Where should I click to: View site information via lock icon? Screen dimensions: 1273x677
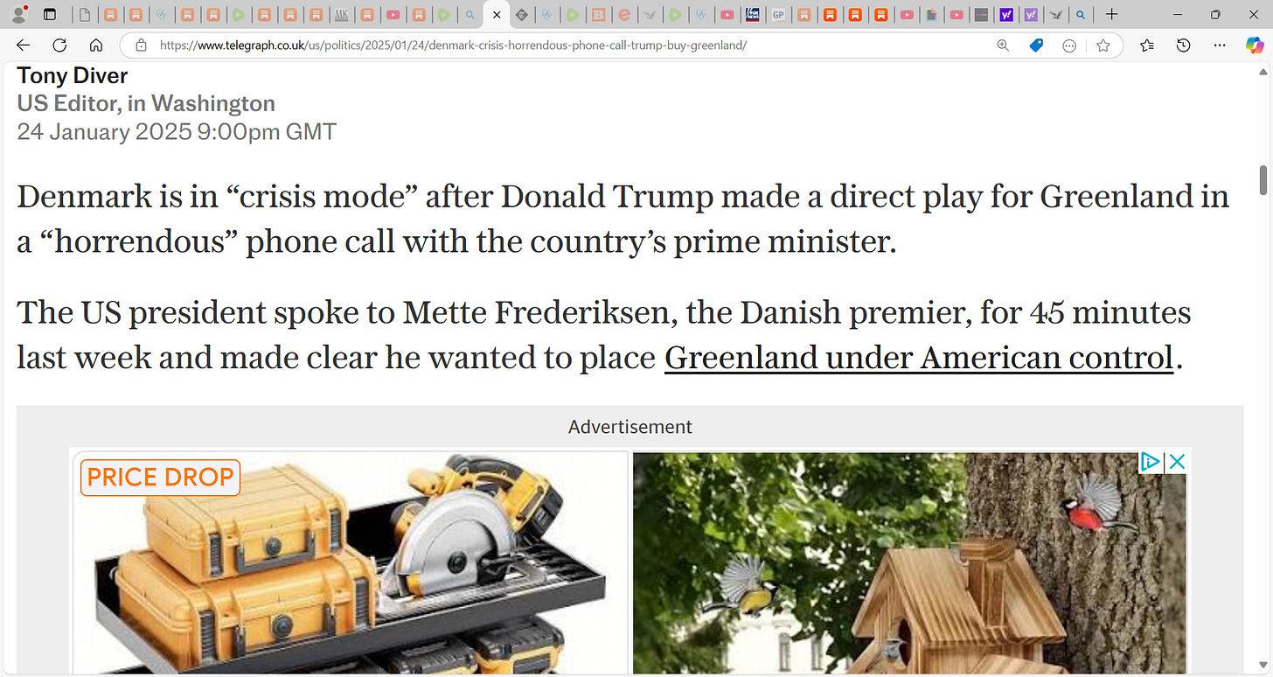pos(141,45)
